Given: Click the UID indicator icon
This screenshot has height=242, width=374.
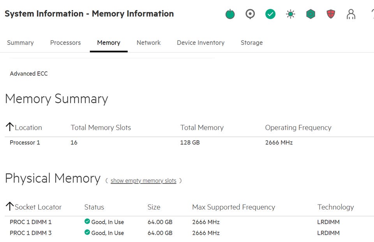Looking at the screenshot, I should pyautogui.click(x=250, y=14).
